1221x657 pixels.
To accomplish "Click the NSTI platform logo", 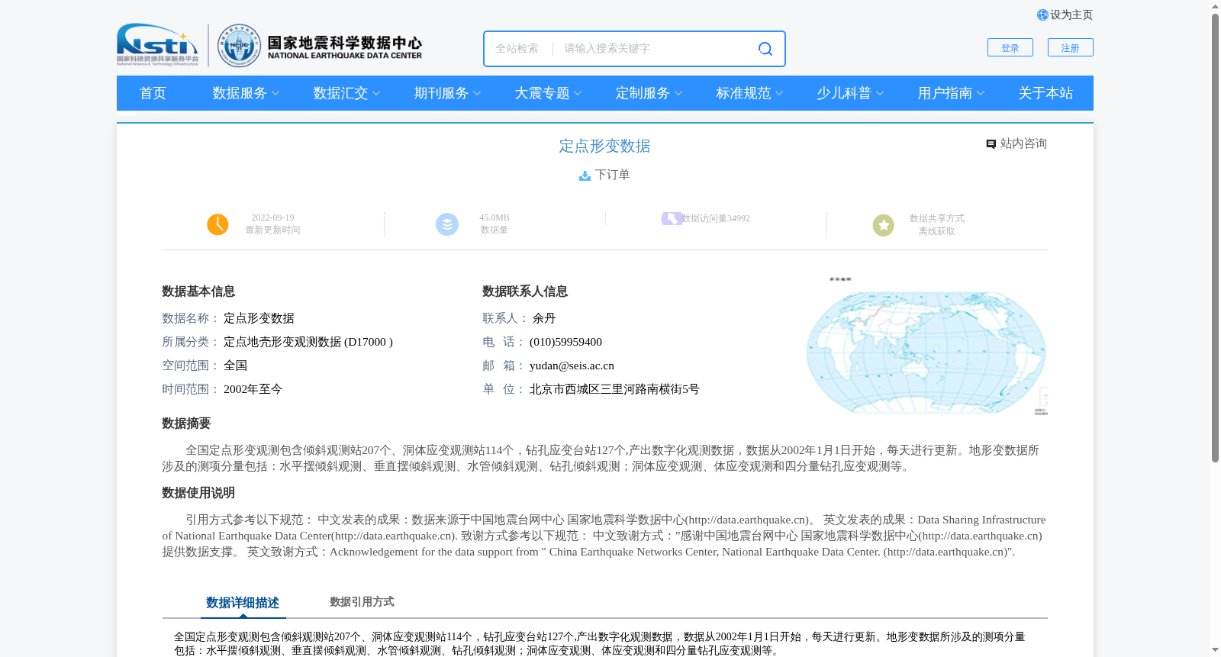I will [x=157, y=44].
